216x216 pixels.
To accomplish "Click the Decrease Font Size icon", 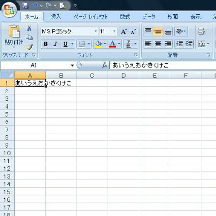I will tap(133, 31).
